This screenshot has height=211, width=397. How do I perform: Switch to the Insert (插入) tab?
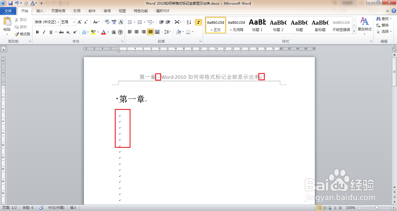point(40,11)
